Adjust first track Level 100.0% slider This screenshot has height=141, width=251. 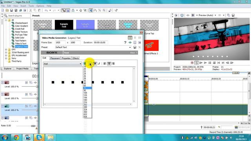click(37, 87)
